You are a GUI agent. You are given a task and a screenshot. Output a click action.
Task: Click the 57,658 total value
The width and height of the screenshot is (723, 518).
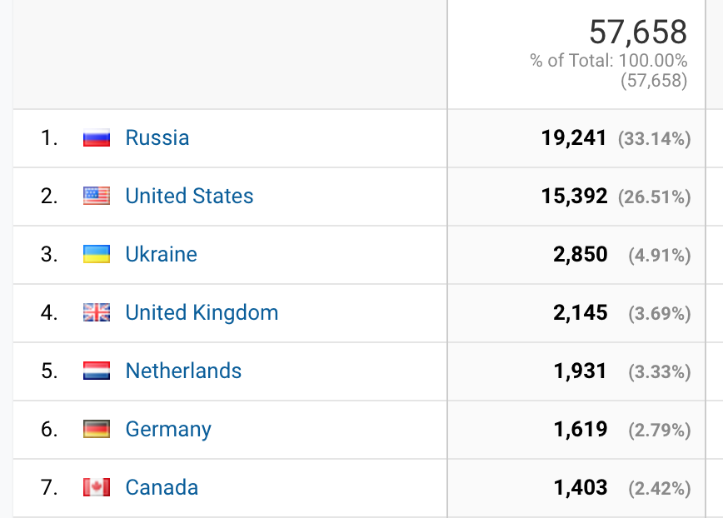coord(638,32)
